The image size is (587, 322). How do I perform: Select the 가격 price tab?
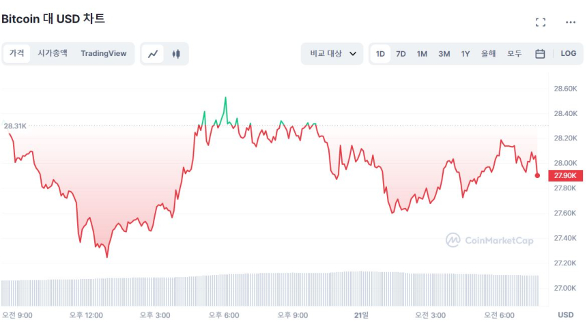(16, 53)
